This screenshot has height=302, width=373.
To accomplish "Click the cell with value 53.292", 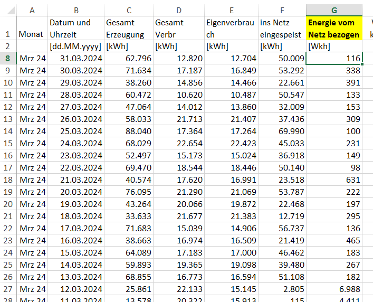I will point(282,70).
